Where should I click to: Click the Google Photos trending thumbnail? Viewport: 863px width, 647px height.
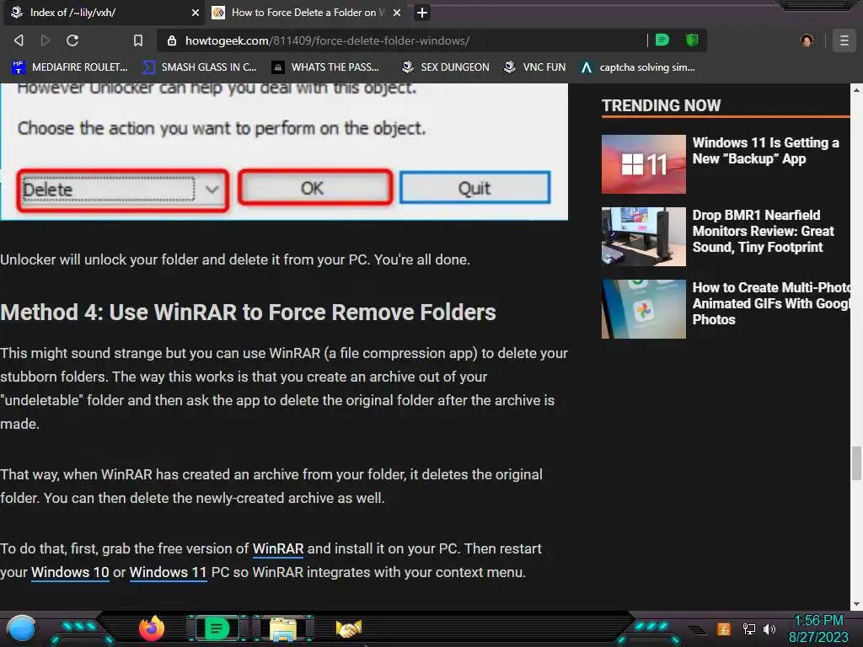point(643,309)
